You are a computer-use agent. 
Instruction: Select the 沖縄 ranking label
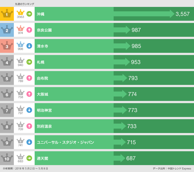[40, 14]
